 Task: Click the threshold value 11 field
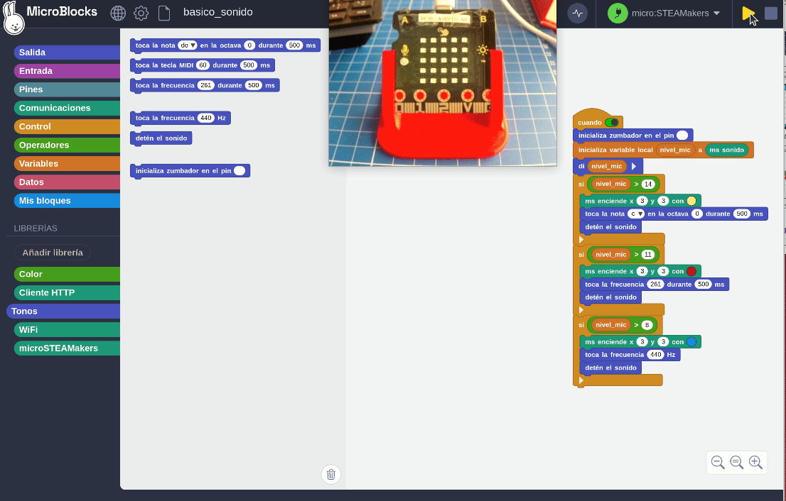pos(648,254)
